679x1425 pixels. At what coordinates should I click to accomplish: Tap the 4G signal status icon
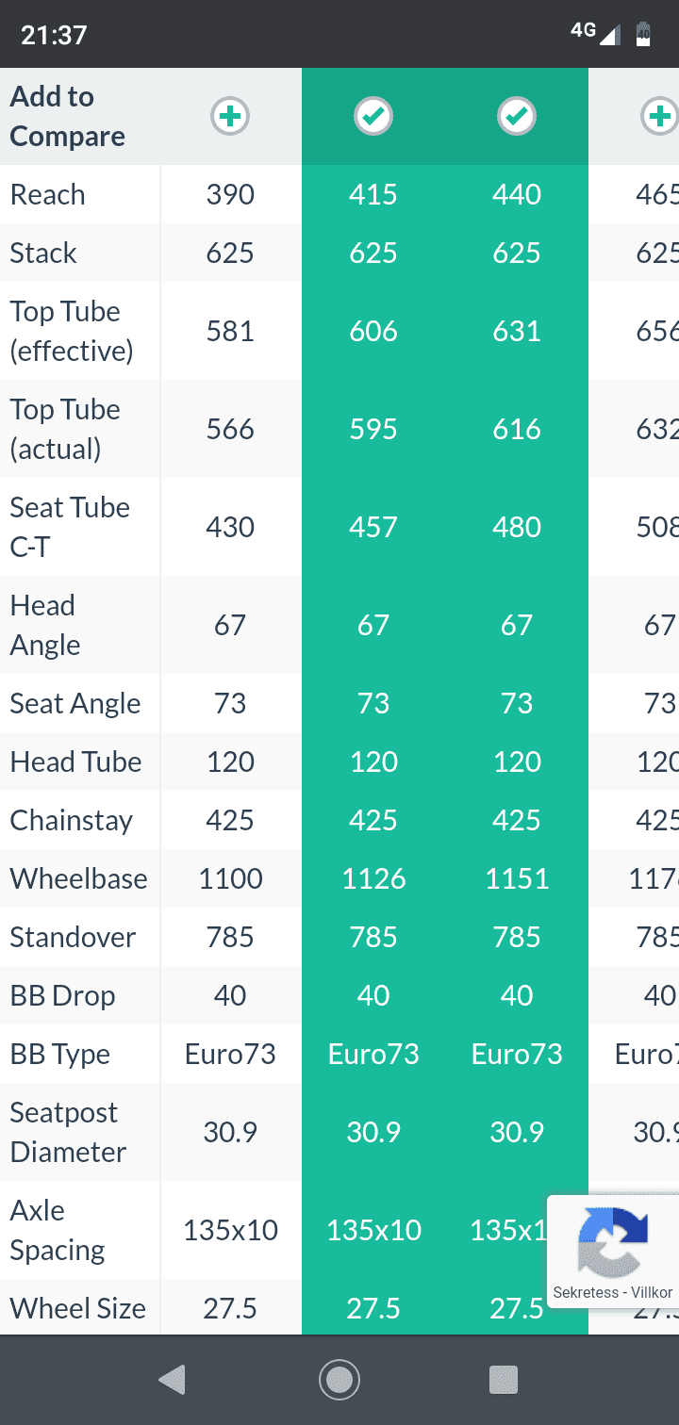[595, 33]
